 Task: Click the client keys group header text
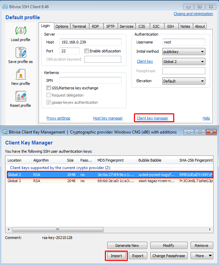(x=60, y=168)
